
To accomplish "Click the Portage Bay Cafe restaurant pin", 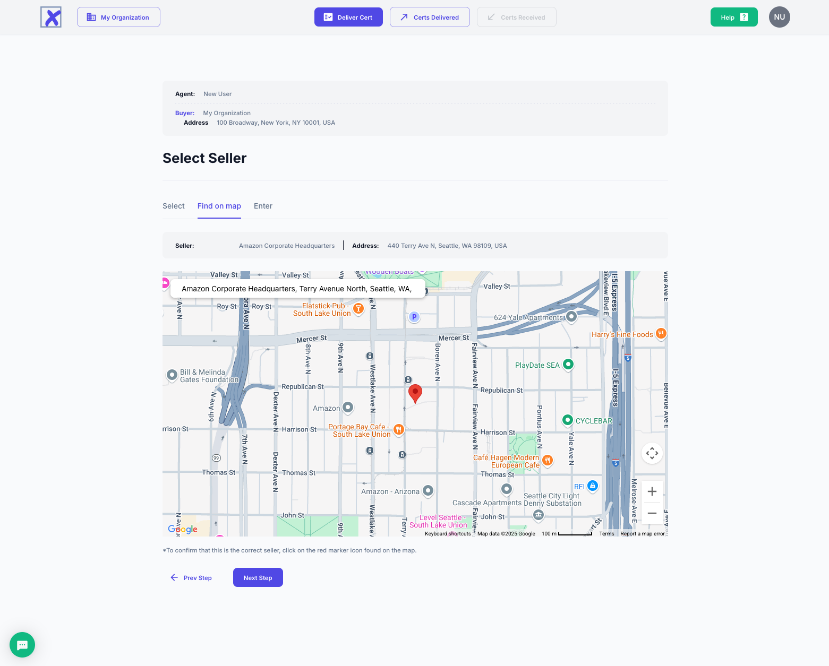I will pos(399,429).
